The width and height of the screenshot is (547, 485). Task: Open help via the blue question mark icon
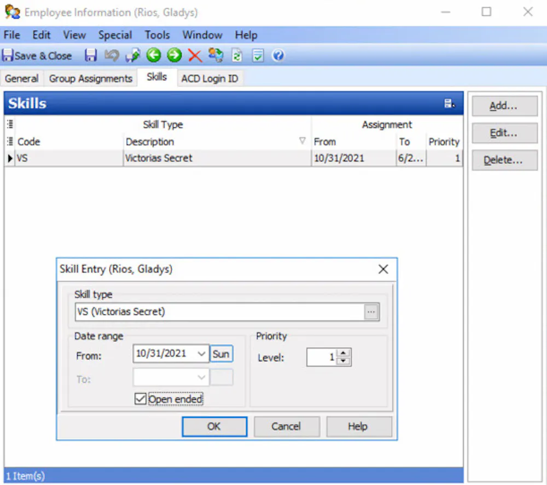tap(278, 55)
